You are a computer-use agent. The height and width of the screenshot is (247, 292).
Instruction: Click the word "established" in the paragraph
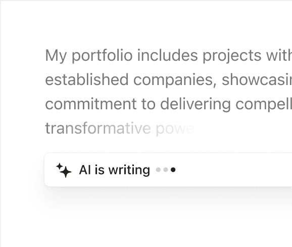pos(87,79)
